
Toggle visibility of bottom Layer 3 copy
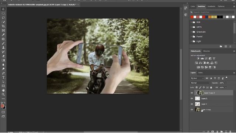tap(192, 110)
